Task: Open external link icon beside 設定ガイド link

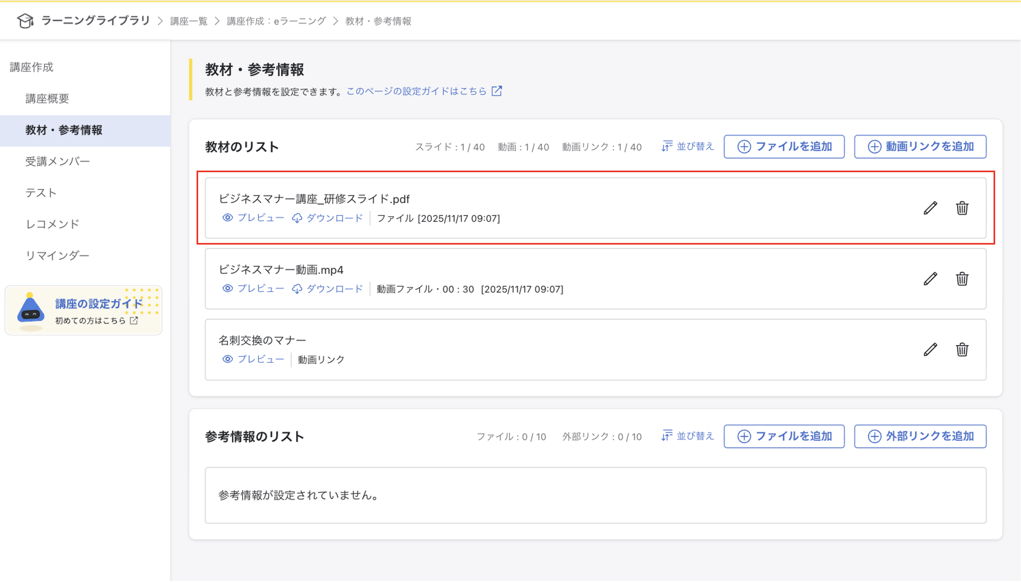Action: (497, 91)
